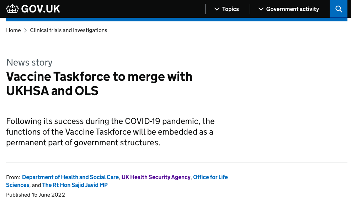Click the lead summary paragraph about COVID-19

[x=110, y=132]
